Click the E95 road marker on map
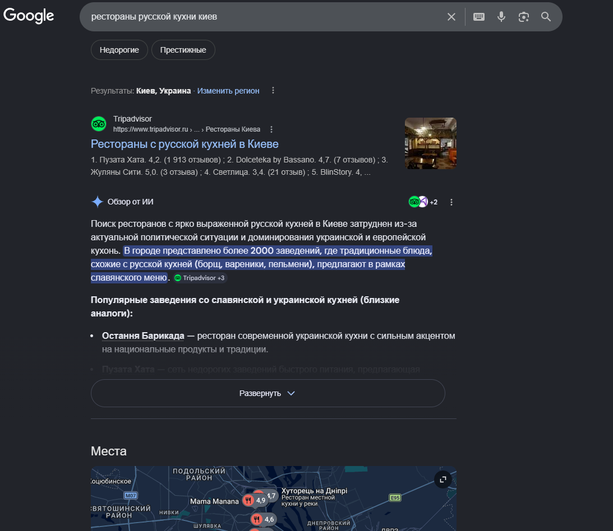 395,498
